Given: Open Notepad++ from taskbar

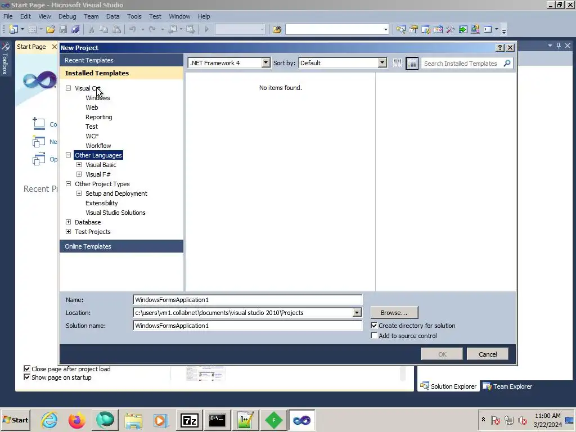Looking at the screenshot, I should (x=245, y=420).
